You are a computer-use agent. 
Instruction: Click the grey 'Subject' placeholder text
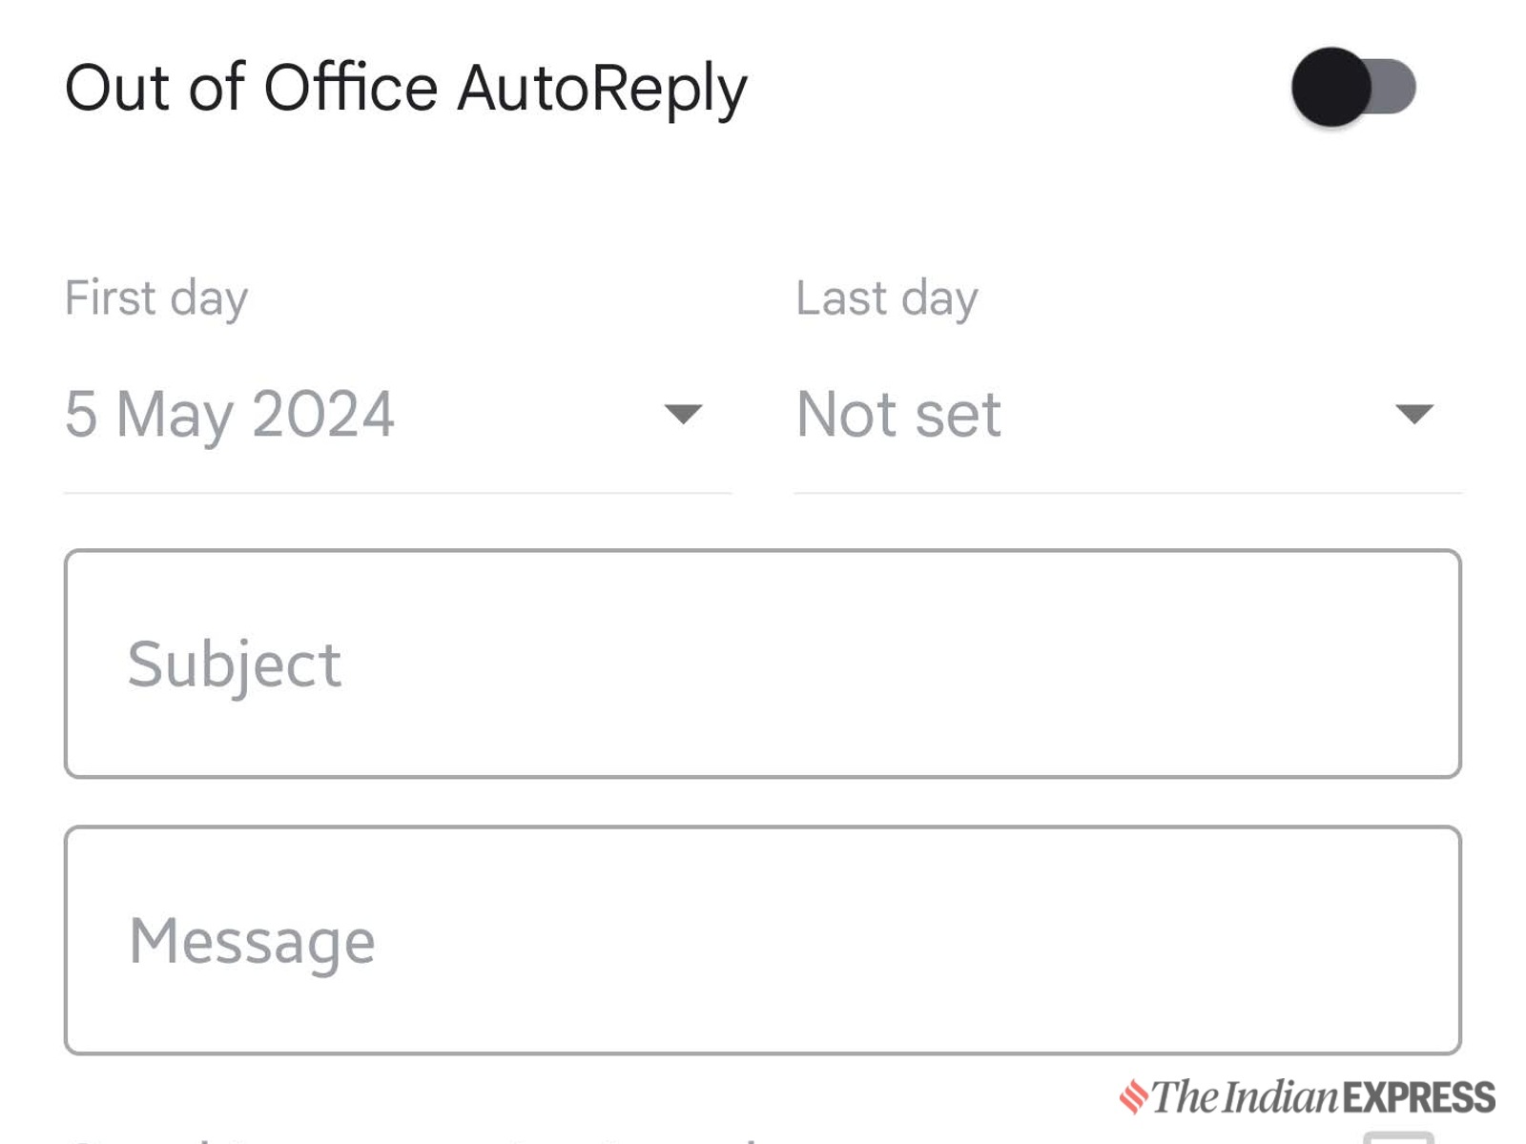point(235,664)
